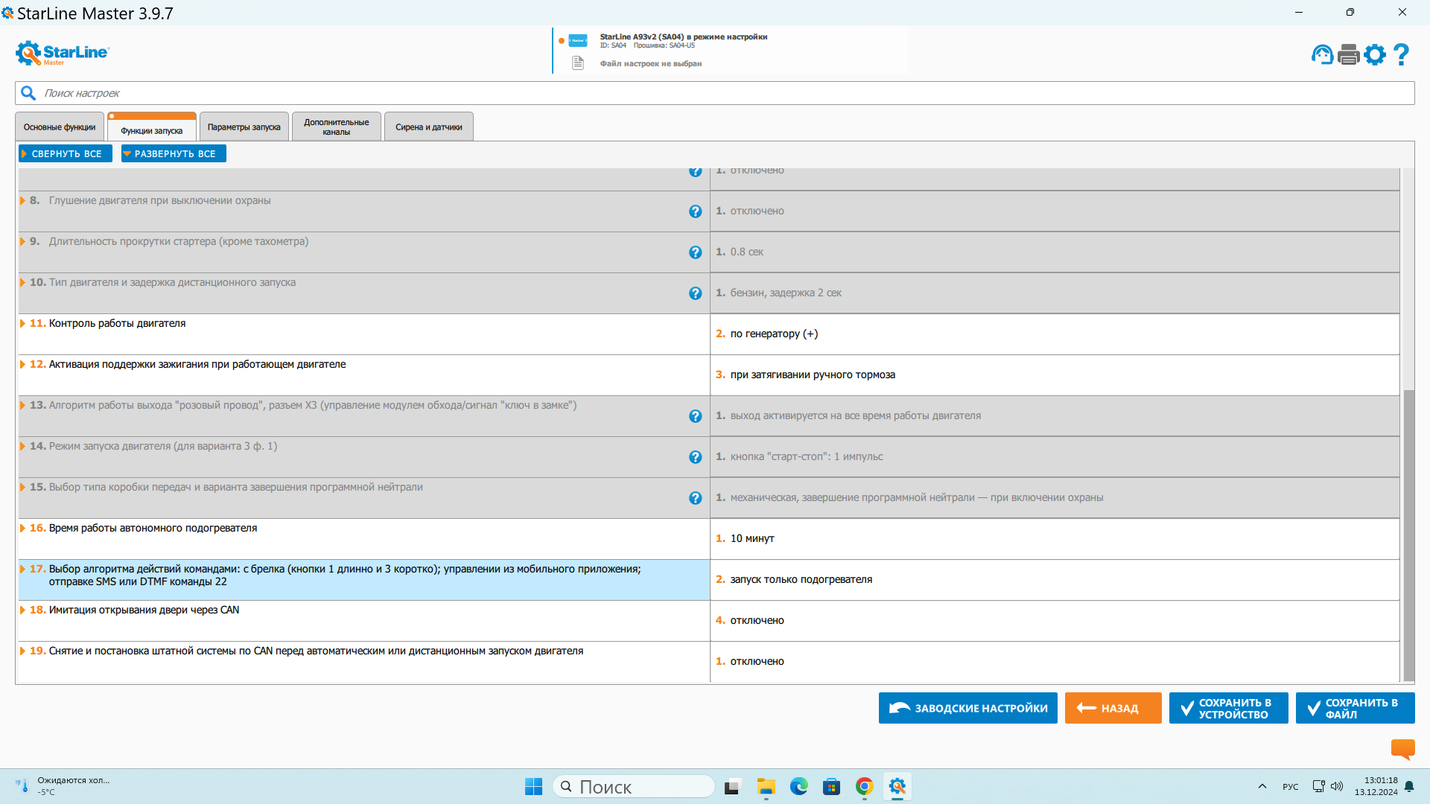Open the weather widget in taskbar
The image size is (1430, 804).
pos(63,786)
